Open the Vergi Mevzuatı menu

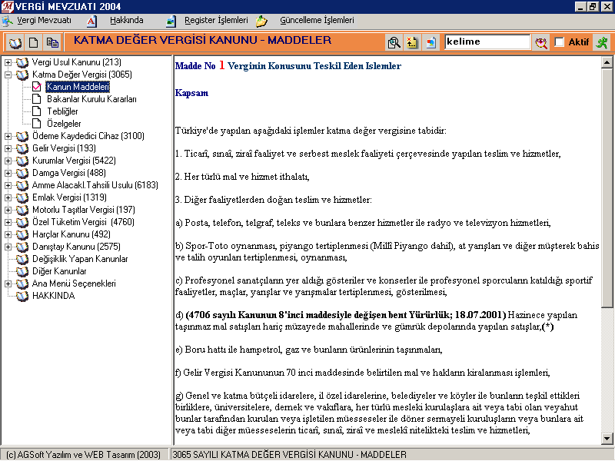coord(42,20)
